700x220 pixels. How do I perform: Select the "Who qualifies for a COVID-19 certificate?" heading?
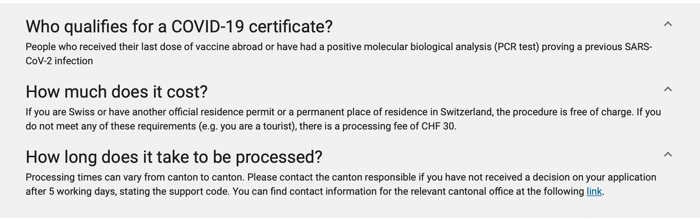[x=179, y=27]
